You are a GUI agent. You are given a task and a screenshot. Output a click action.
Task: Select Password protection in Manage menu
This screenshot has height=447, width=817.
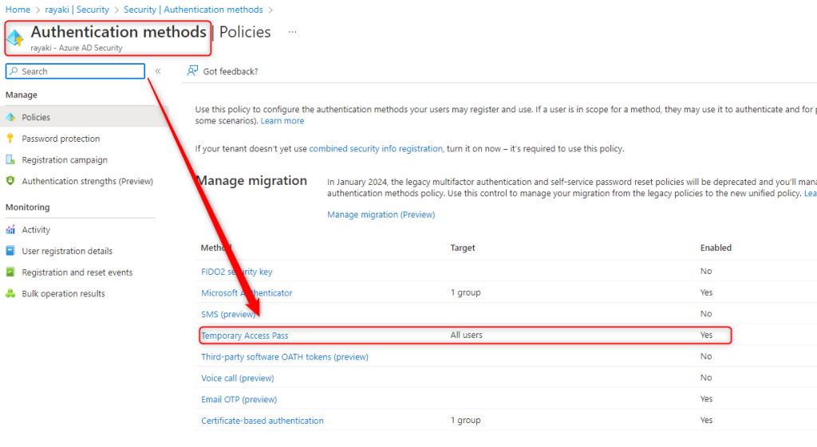[61, 139]
